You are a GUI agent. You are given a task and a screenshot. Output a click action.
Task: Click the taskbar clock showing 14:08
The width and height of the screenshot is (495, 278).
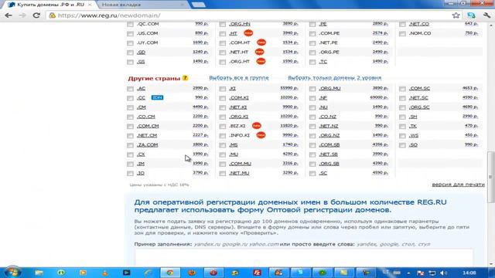pyautogui.click(x=469, y=273)
